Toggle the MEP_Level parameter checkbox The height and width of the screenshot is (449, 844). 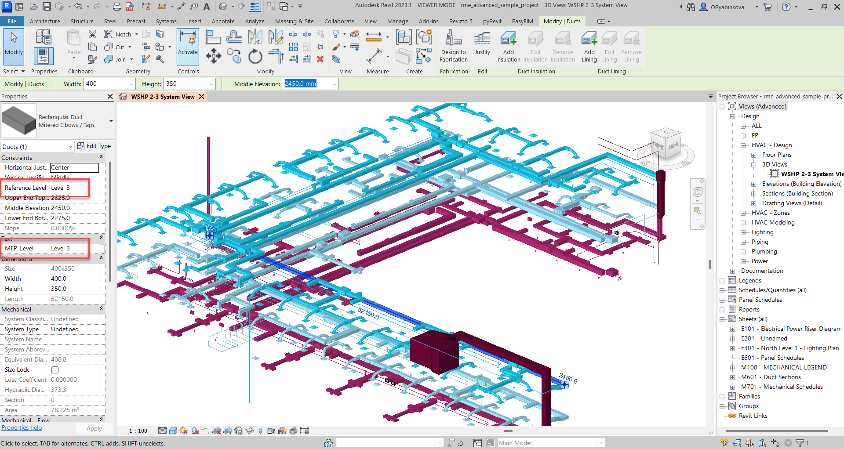click(x=102, y=249)
